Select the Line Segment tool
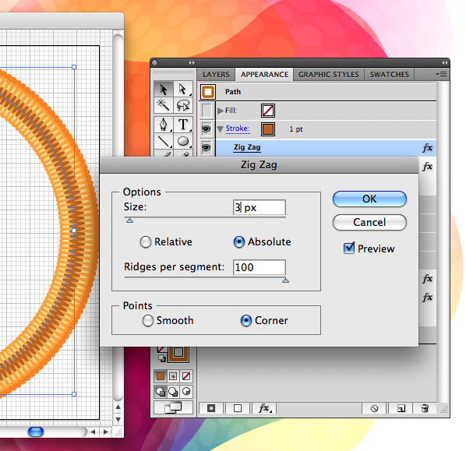The height and width of the screenshot is (451, 466). [x=164, y=141]
